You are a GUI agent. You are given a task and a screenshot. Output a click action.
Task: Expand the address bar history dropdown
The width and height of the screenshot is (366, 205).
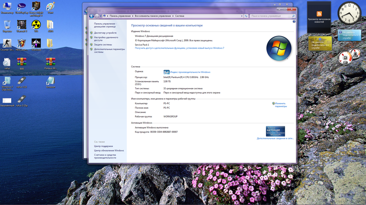(x=242, y=16)
